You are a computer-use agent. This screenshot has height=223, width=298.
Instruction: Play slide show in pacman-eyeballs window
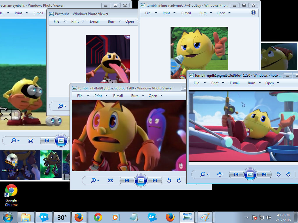(x=61, y=141)
